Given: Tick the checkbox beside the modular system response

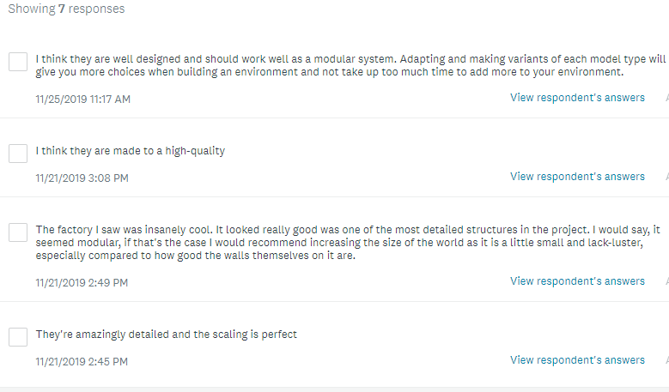Looking at the screenshot, I should point(18,62).
